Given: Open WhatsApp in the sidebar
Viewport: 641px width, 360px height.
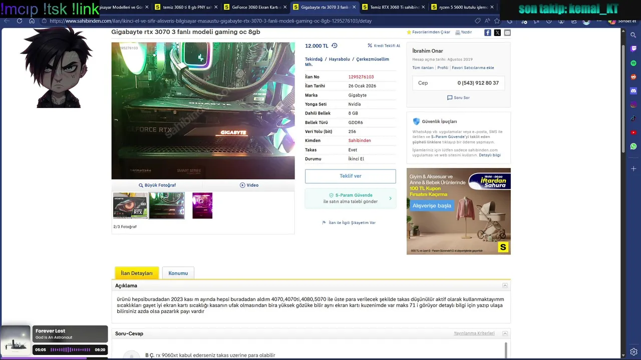Looking at the screenshot, I should pyautogui.click(x=633, y=146).
